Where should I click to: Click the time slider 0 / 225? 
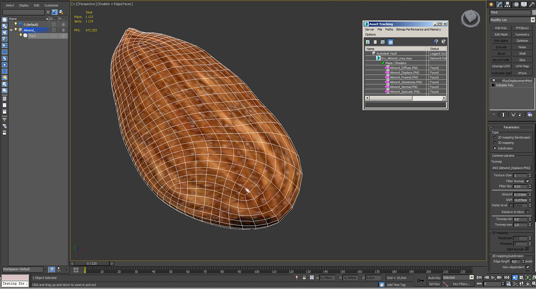tap(93, 263)
